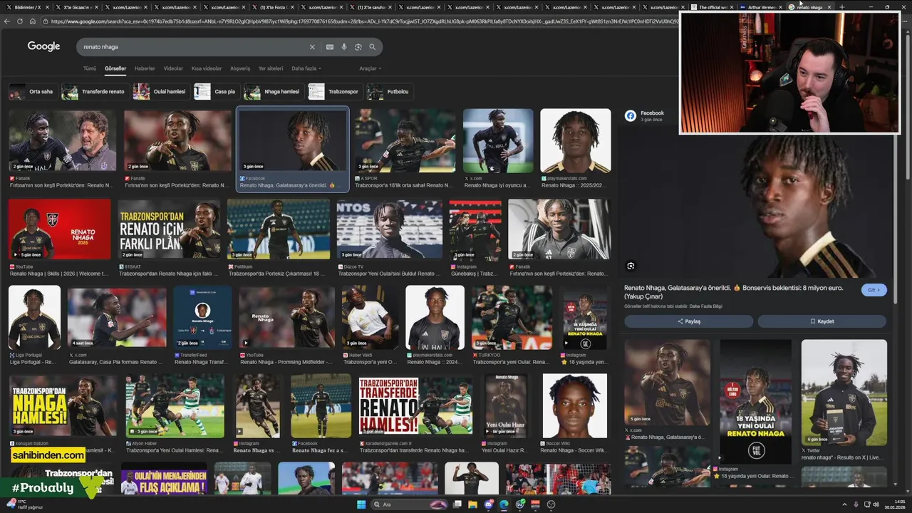912x513 pixels.
Task: Clear the search box with the X icon
Action: click(x=311, y=47)
